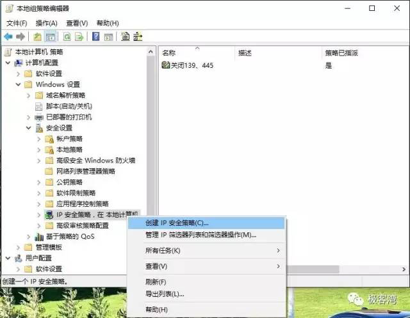The image size is (410, 318).
Task: Collapse the 安全设置 tree node
Action: tap(28, 128)
